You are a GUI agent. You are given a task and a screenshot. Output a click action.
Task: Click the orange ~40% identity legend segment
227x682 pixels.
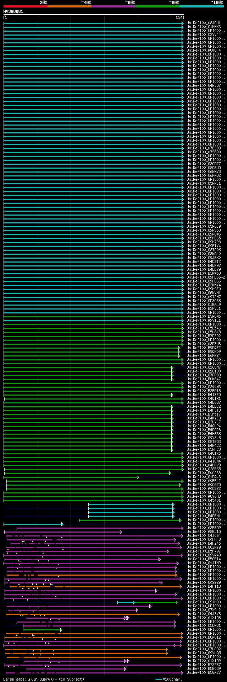pos(69,6)
